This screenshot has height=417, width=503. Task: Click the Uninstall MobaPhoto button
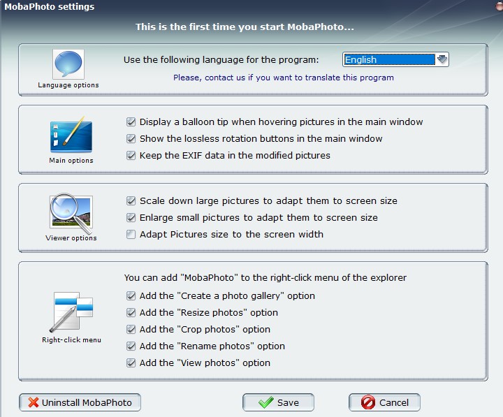pyautogui.click(x=80, y=402)
